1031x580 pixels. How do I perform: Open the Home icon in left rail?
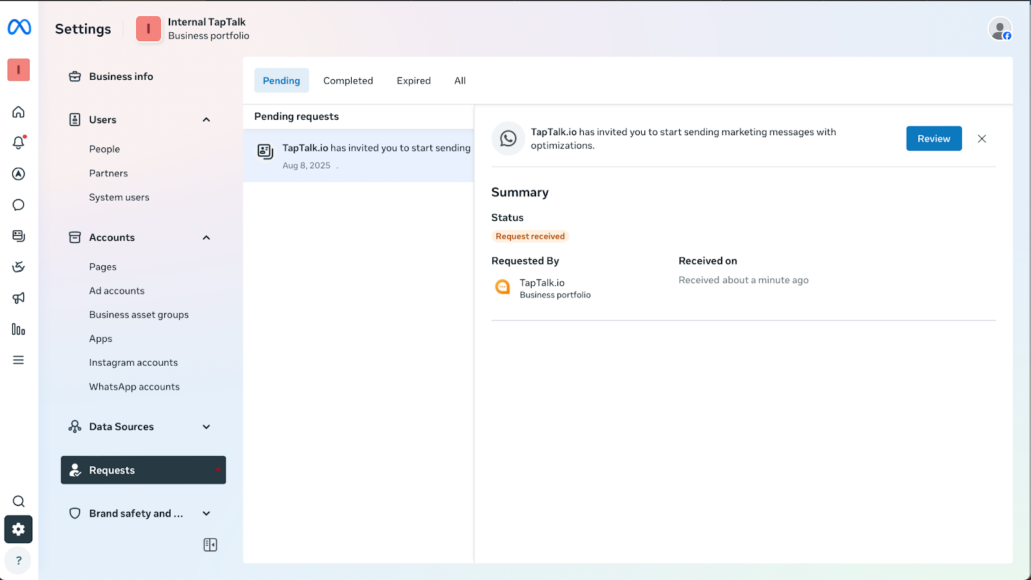19,112
